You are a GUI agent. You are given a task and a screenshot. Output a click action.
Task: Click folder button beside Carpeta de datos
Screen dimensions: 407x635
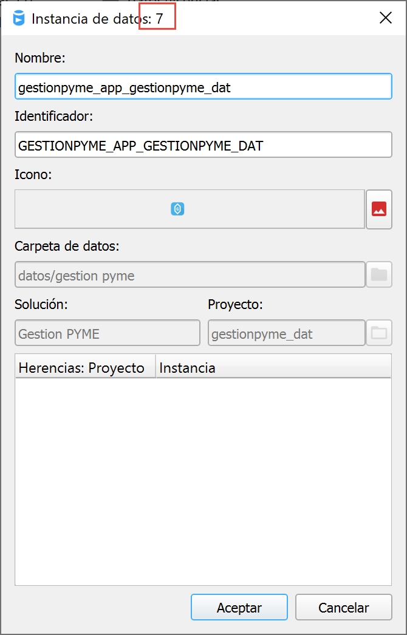tap(379, 274)
